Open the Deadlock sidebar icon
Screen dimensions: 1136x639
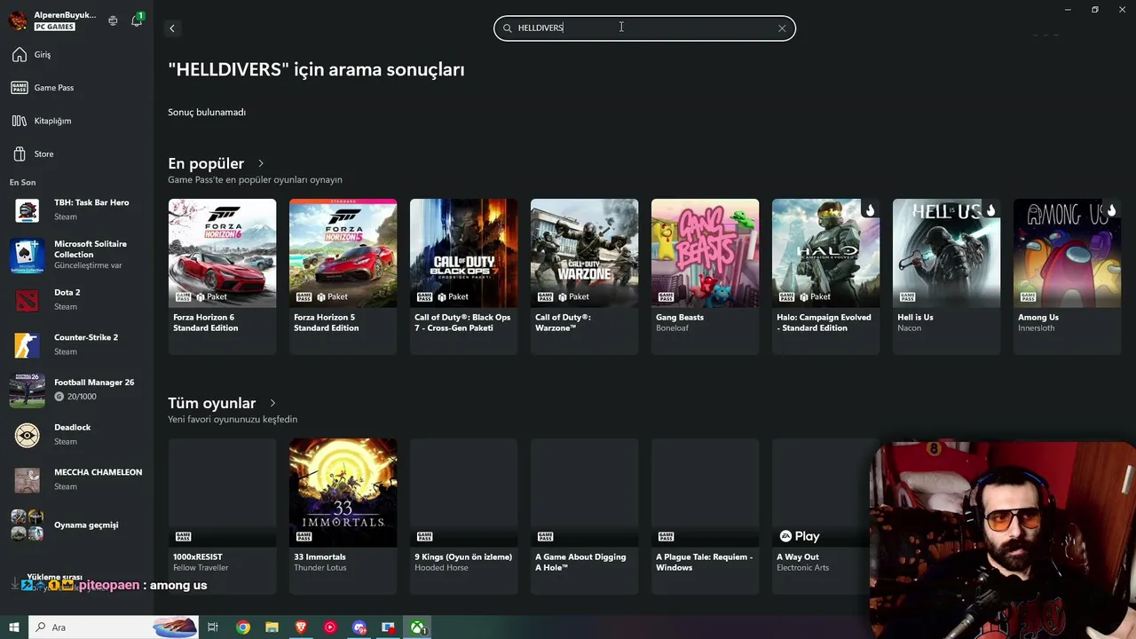point(27,435)
